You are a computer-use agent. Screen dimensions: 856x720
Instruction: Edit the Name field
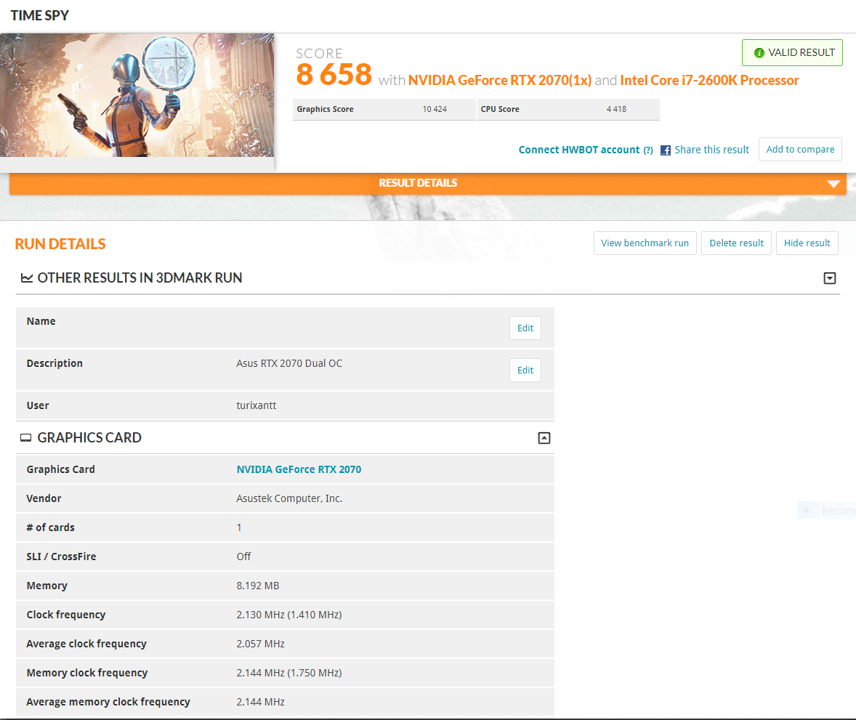pos(525,328)
